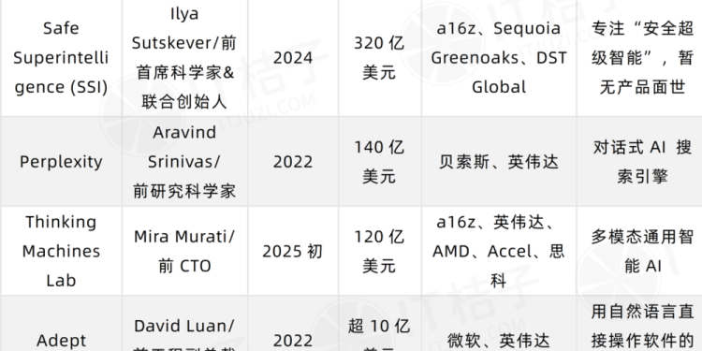This screenshot has width=702, height=351.
Task: Select the 专注安全超级智能 description cell
Action: pyautogui.click(x=639, y=58)
